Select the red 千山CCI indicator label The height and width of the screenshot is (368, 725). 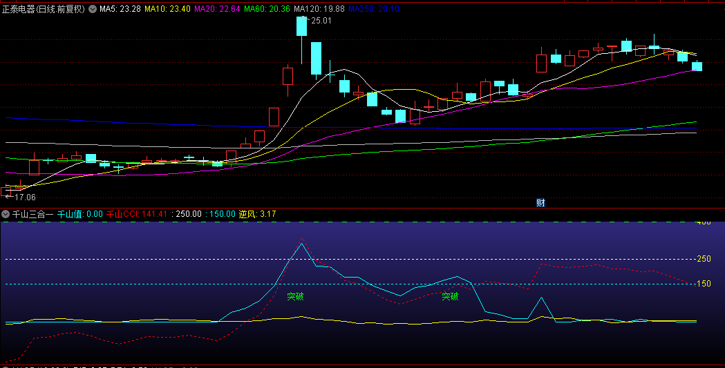137,214
